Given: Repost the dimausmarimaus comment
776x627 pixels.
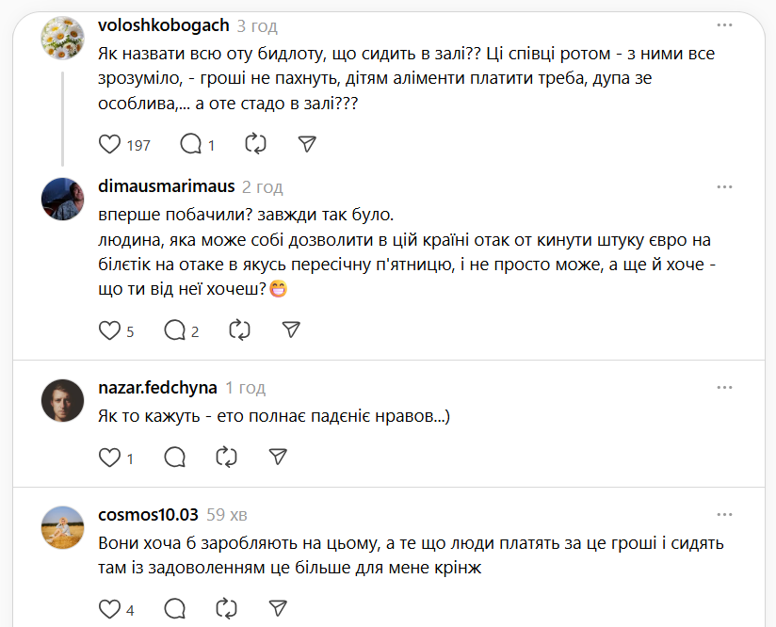Looking at the screenshot, I should point(240,330).
